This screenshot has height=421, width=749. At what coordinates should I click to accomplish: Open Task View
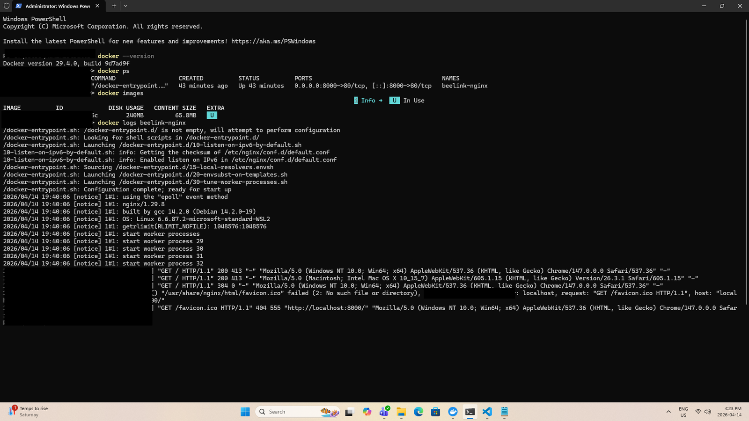point(349,412)
